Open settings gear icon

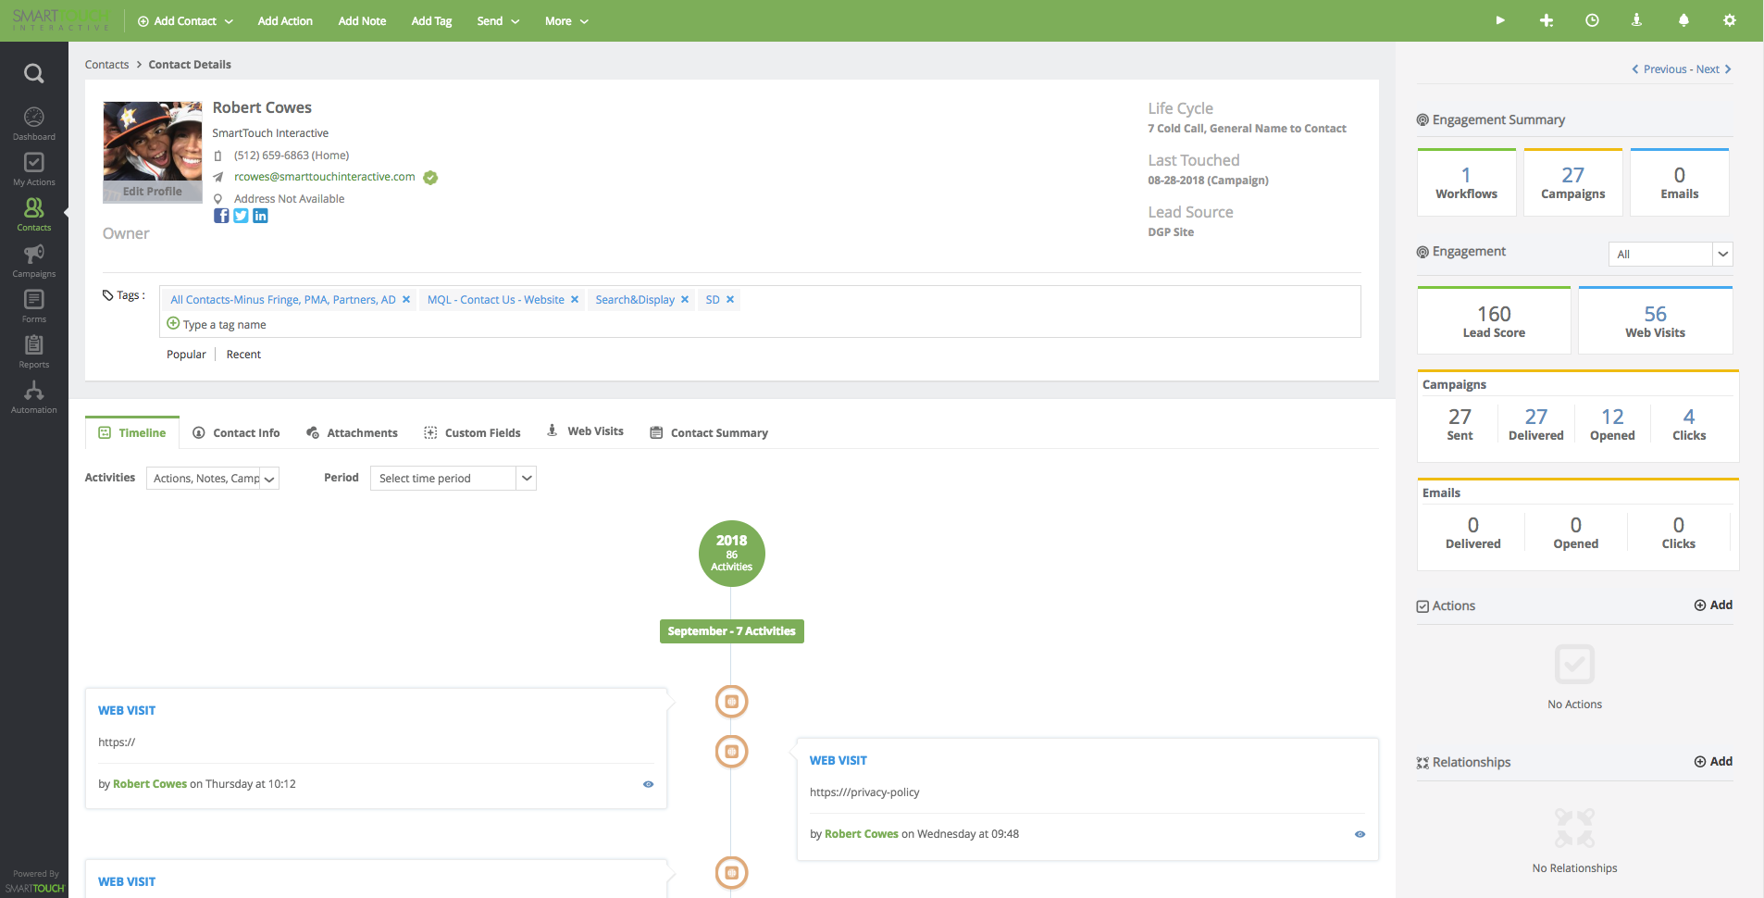(1730, 20)
